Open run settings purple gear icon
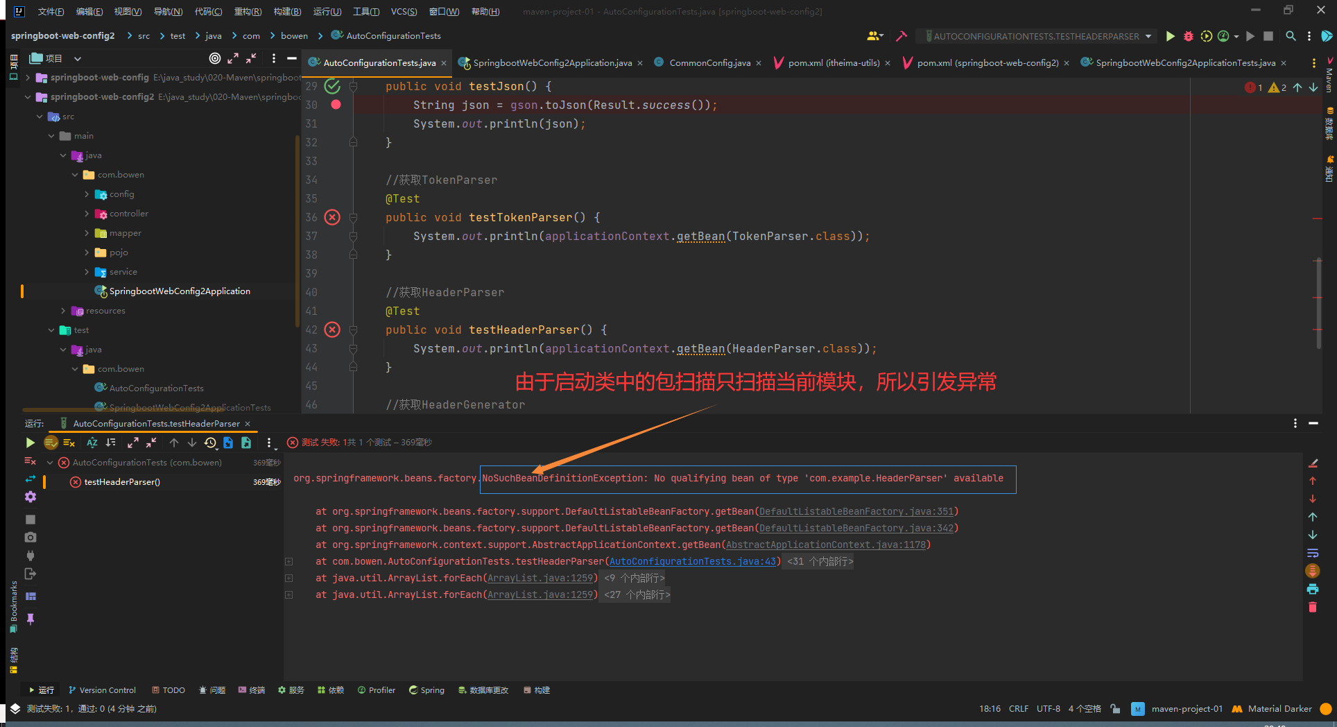This screenshot has height=727, width=1337. 30,497
